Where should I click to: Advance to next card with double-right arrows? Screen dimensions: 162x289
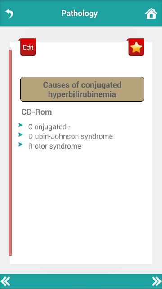point(156,281)
